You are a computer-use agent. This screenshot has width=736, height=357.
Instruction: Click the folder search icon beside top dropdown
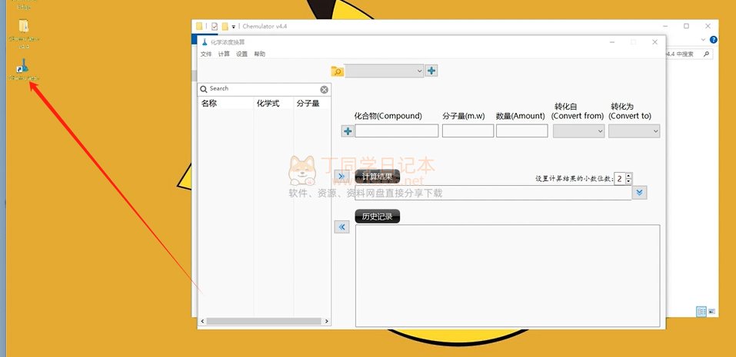(x=337, y=71)
